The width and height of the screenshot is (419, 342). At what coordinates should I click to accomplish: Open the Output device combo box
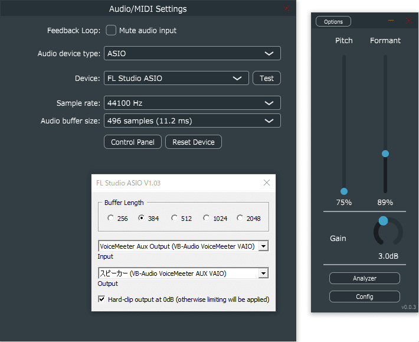pos(184,273)
